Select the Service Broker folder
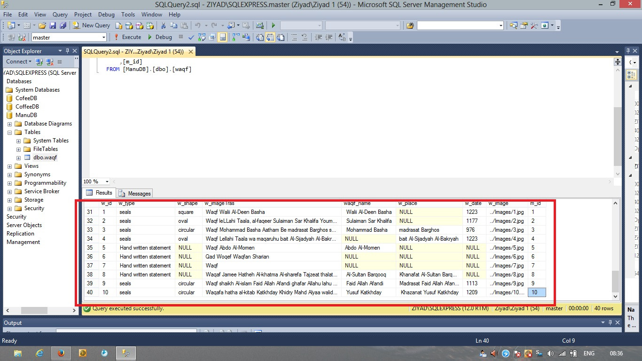 [x=42, y=191]
